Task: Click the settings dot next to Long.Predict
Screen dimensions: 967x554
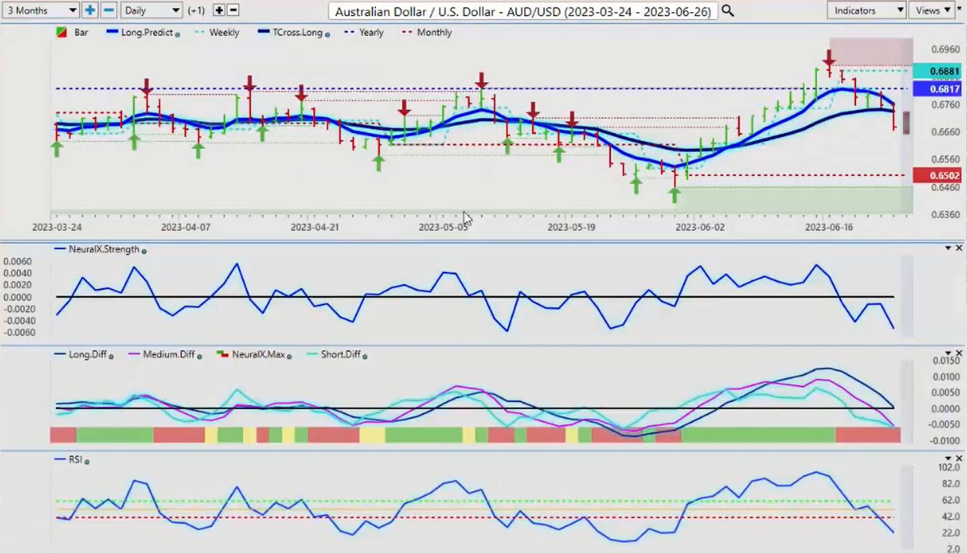Action: point(177,34)
